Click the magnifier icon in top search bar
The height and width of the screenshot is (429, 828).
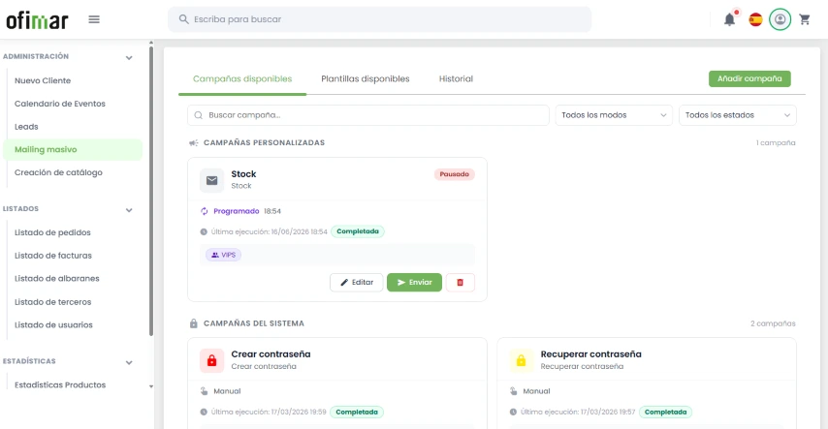(183, 19)
